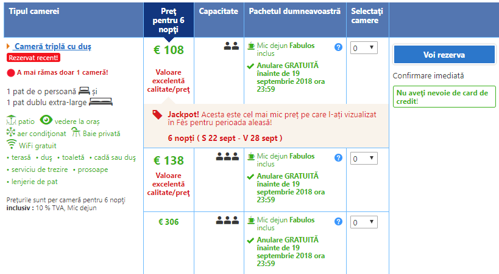Image resolution: width=499 pixels, height=274 pixels.
Task: Click the help icon in the €138 row
Action: [x=338, y=158]
